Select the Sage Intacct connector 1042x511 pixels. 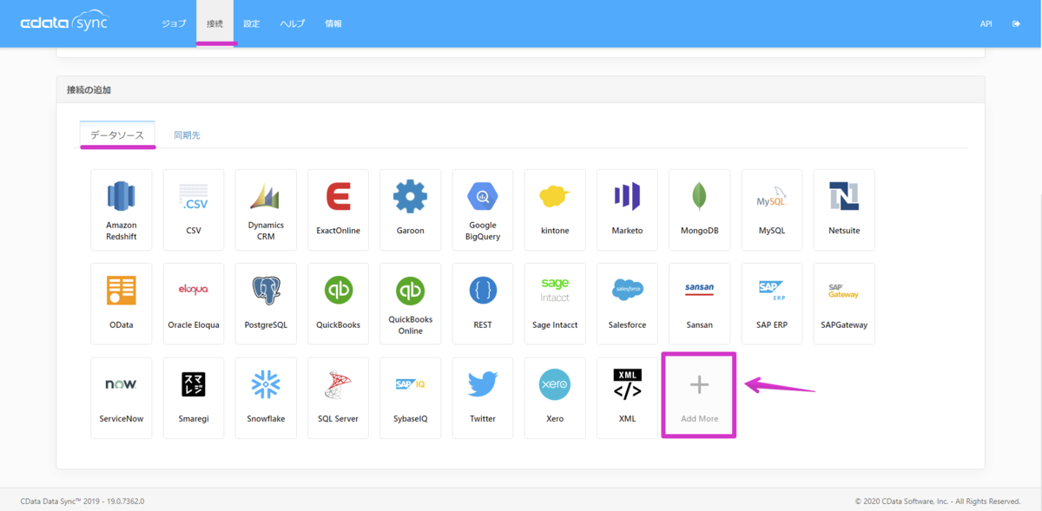555,304
